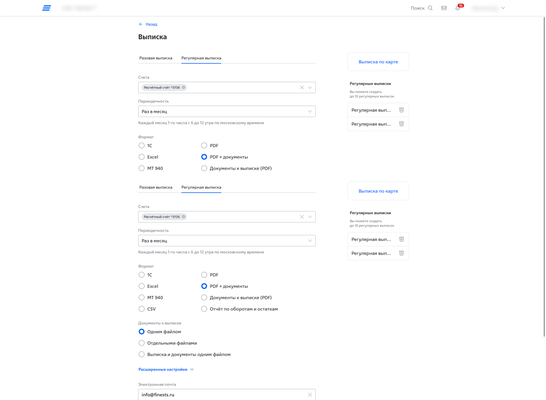
Task: Open notifications bell with 15 badge
Action: click(x=458, y=8)
